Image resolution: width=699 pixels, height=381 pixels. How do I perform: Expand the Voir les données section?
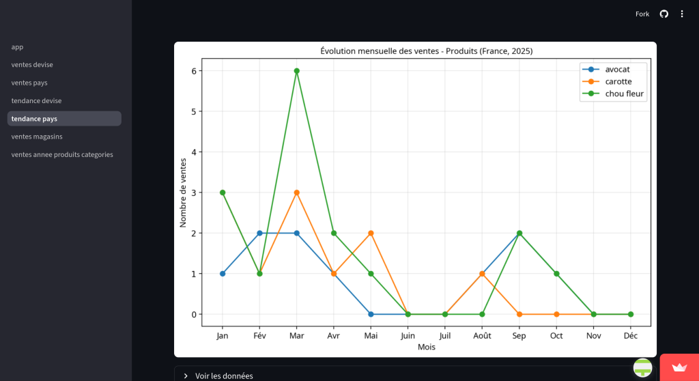[224, 376]
